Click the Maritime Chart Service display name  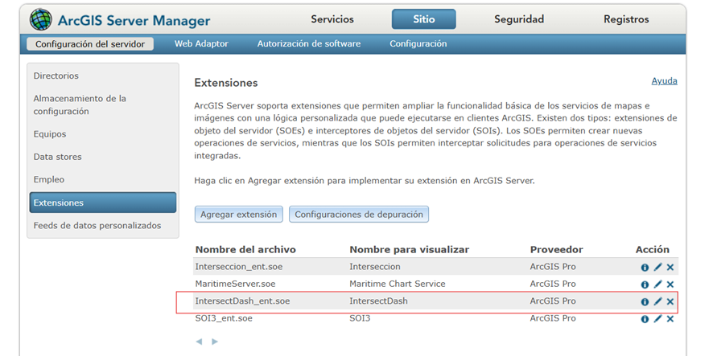pyautogui.click(x=398, y=284)
